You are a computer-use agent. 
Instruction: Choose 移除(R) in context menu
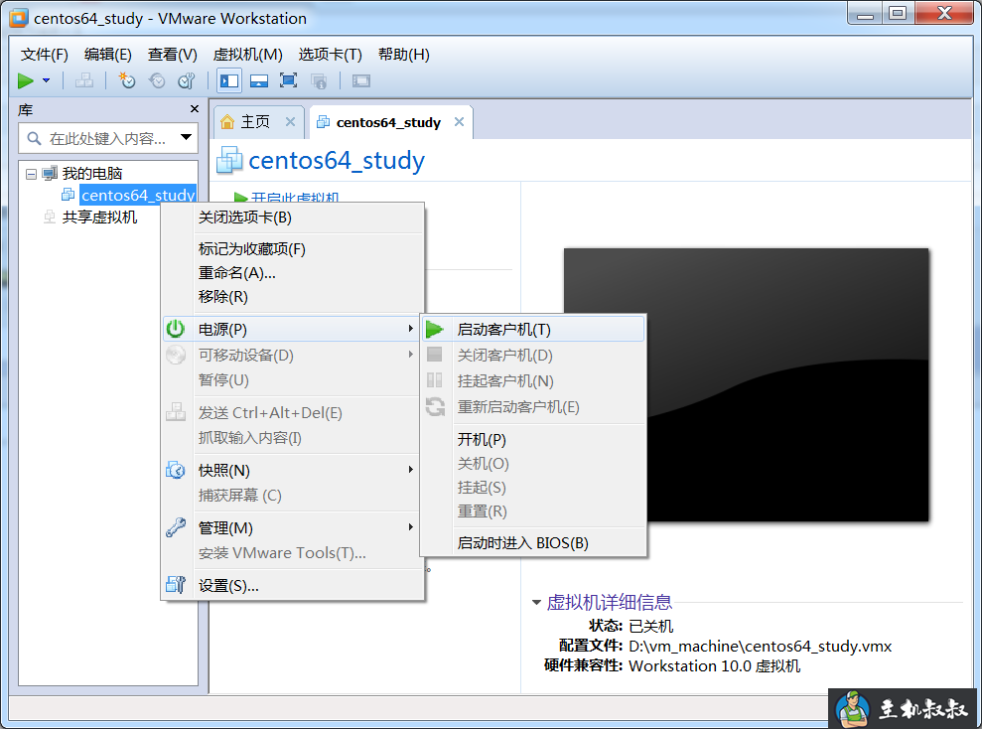coord(293,297)
